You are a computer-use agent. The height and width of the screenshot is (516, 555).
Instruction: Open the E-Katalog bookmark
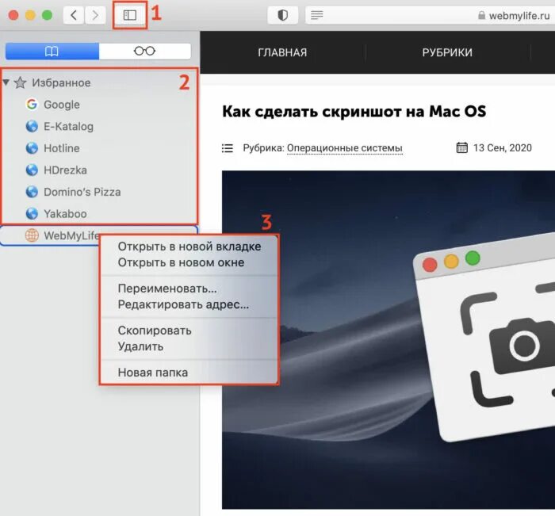pyautogui.click(x=69, y=126)
